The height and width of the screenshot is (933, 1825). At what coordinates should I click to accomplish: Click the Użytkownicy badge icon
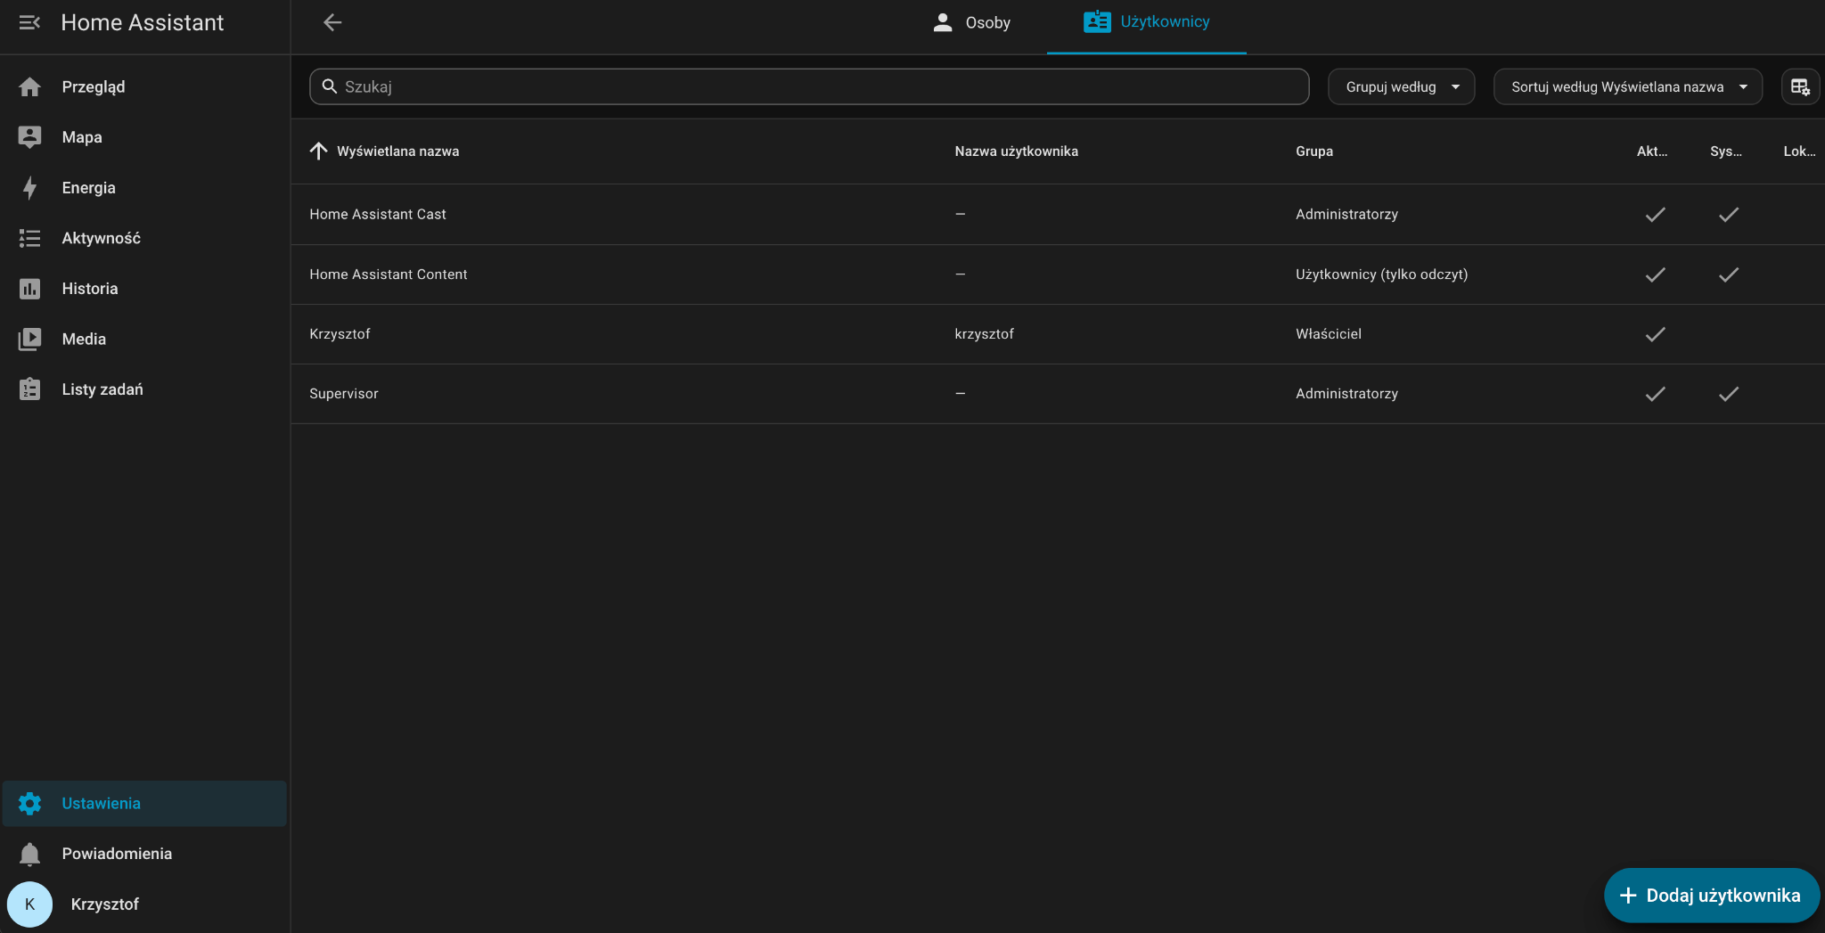(1097, 21)
